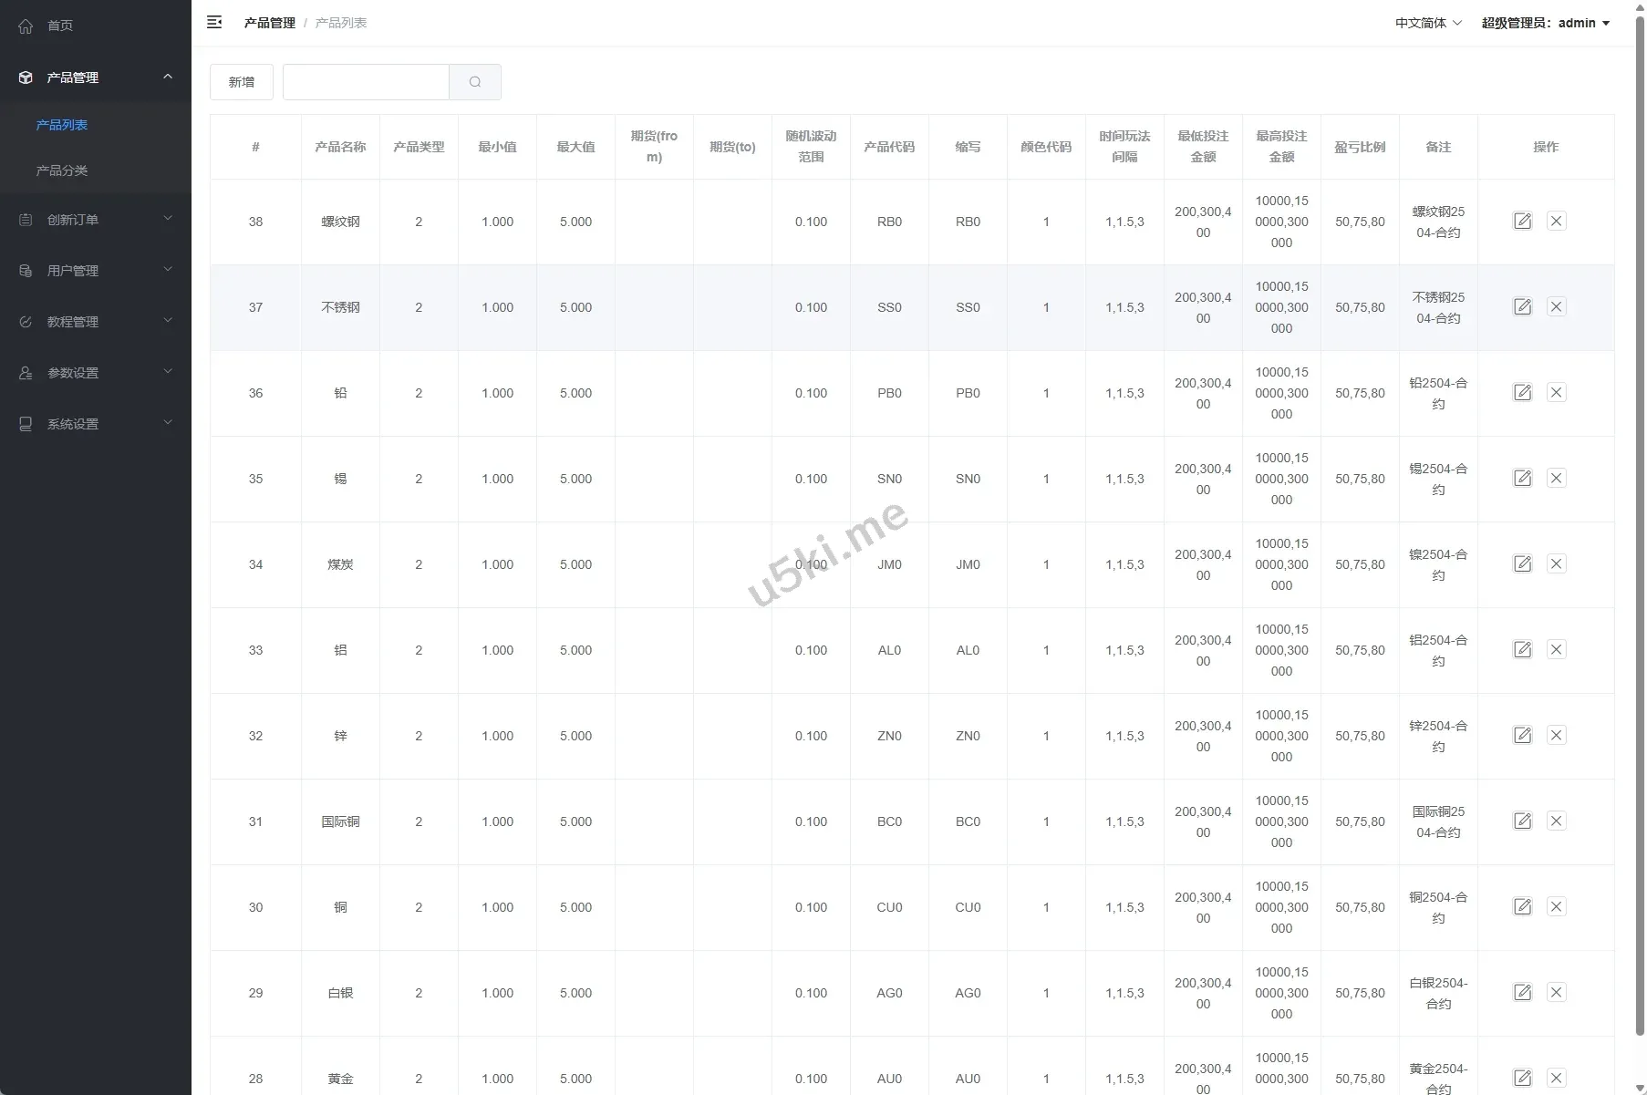This screenshot has width=1647, height=1095.
Task: Delete the 不锈钢 product row
Action: tap(1556, 307)
